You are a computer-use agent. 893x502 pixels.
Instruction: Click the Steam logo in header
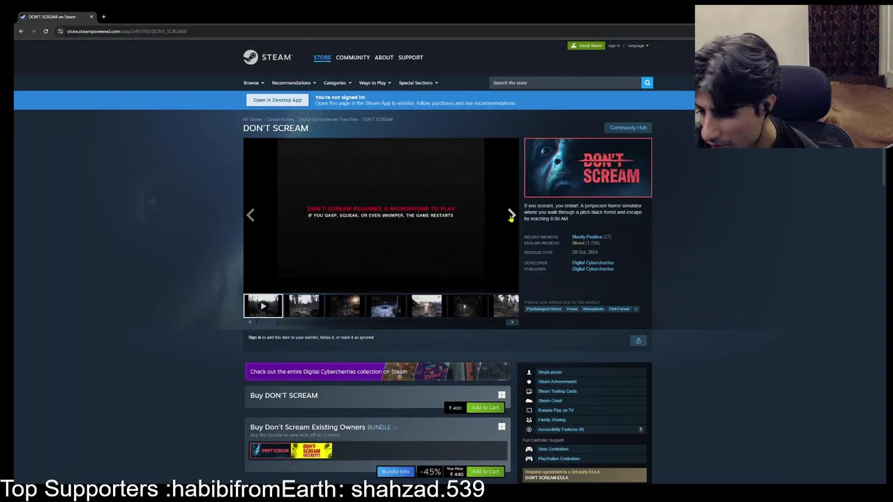point(267,57)
